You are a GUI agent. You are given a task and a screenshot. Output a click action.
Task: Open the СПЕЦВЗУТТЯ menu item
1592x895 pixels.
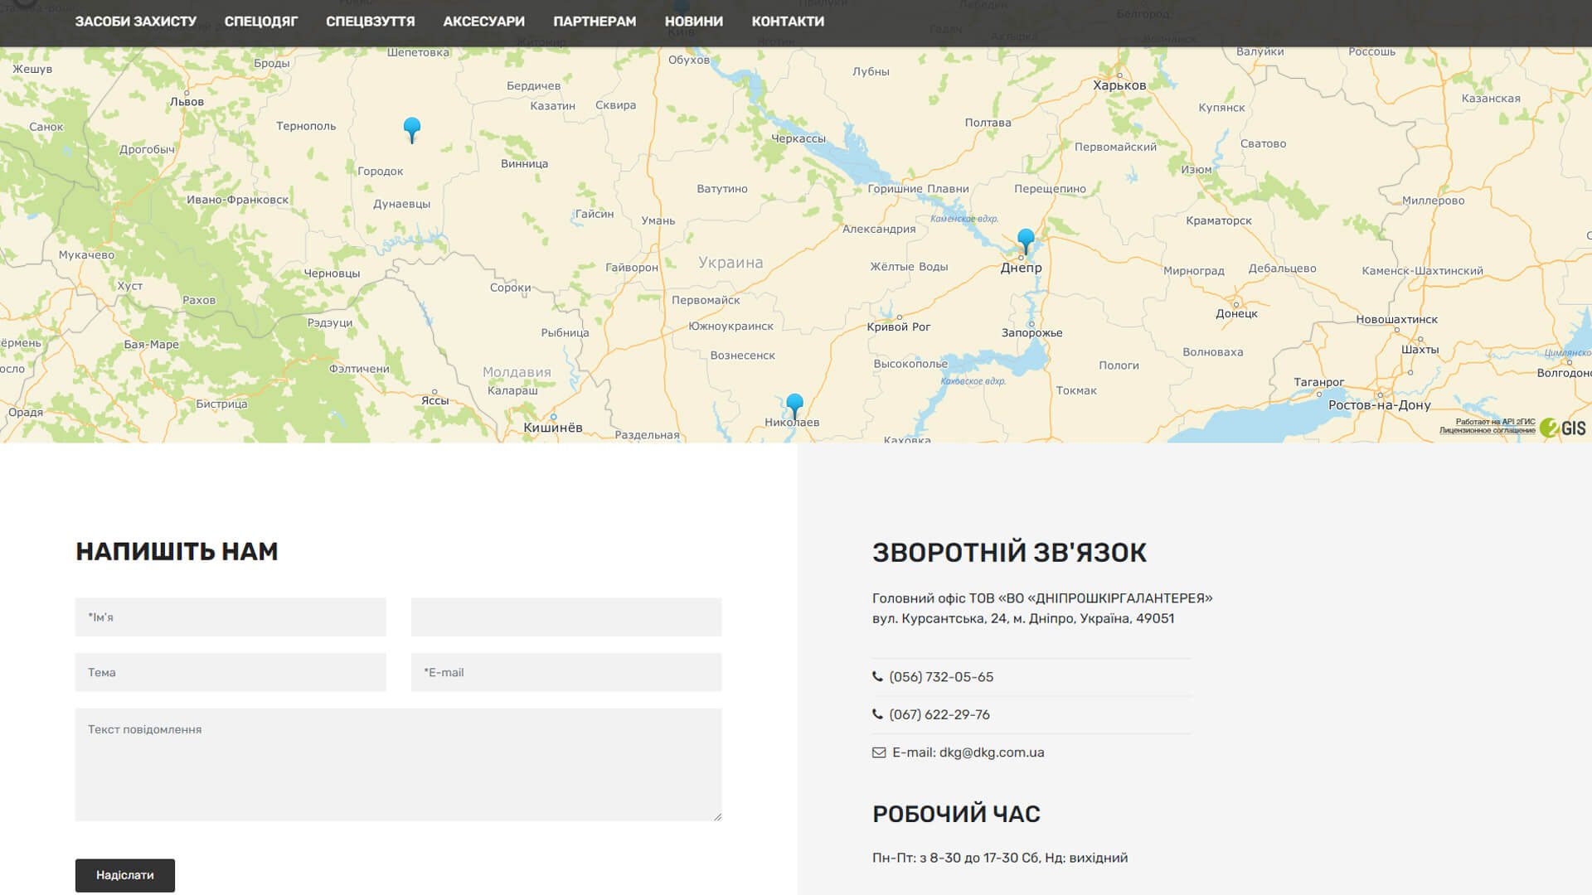pyautogui.click(x=371, y=22)
